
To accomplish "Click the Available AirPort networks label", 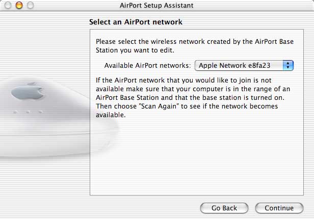I will [x=147, y=66].
